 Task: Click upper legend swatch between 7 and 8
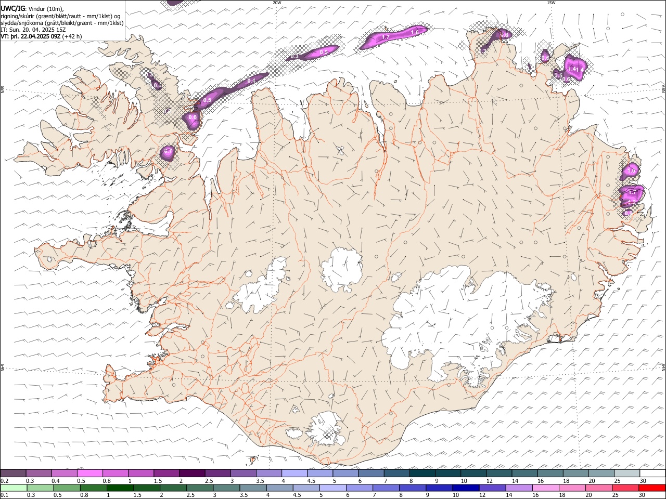396,473
